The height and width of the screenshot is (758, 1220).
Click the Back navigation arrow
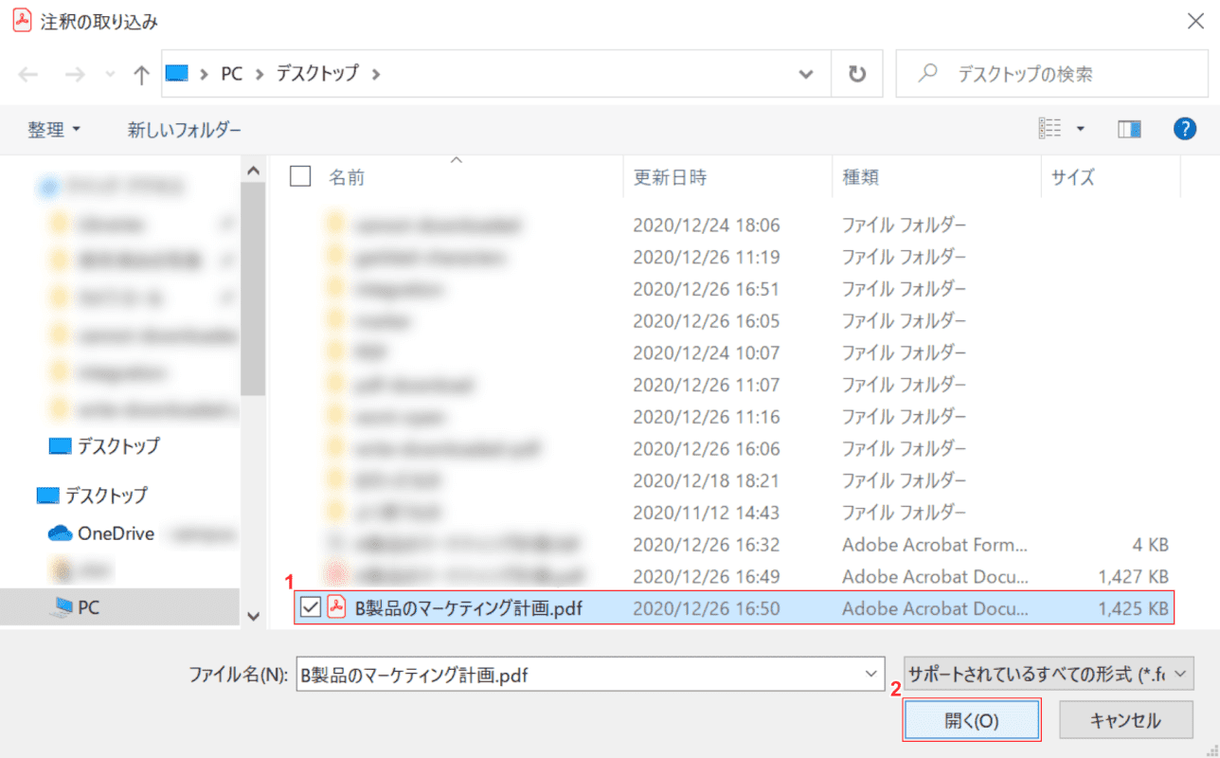pos(28,75)
